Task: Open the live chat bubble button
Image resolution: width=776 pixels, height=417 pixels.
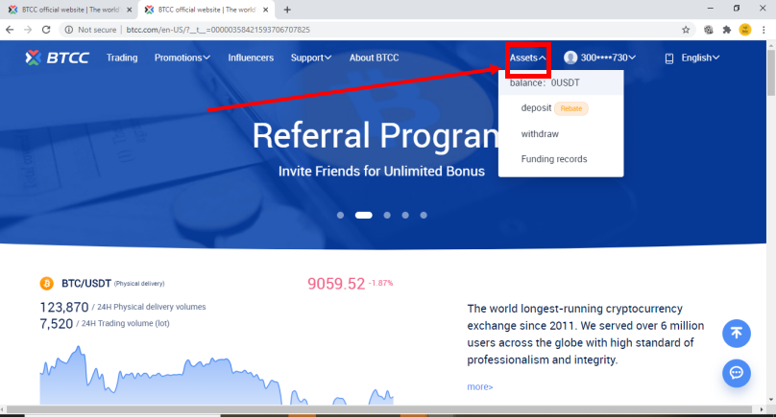Action: point(736,373)
